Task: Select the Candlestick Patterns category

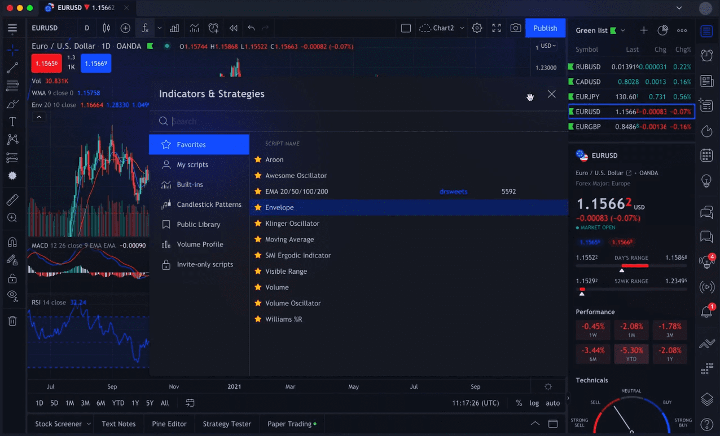Action: (x=199, y=204)
